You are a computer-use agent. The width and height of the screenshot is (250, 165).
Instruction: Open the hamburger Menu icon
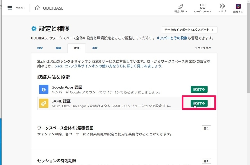(x=10, y=8)
